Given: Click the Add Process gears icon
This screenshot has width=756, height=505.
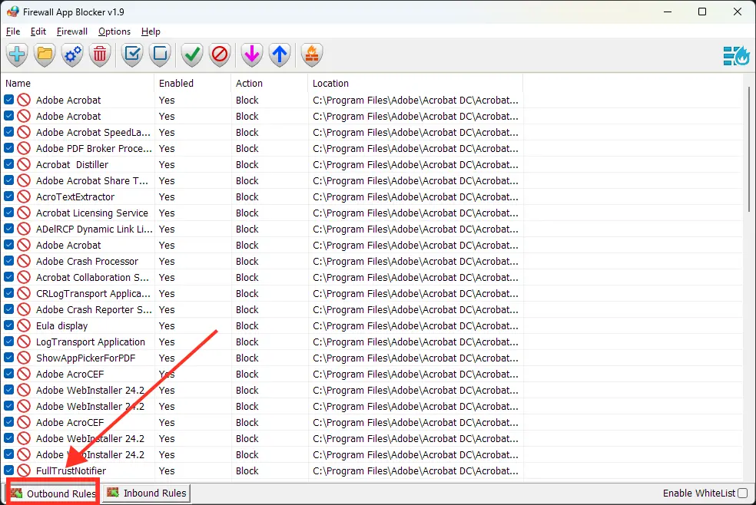Looking at the screenshot, I should (x=72, y=54).
